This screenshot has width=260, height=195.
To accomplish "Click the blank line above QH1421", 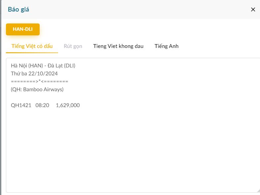I will [x=66, y=97].
